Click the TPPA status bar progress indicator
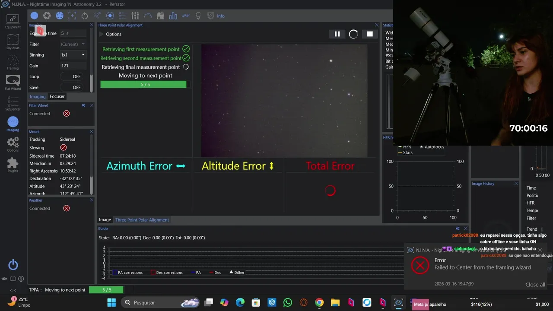The image size is (553, 311). [106, 290]
